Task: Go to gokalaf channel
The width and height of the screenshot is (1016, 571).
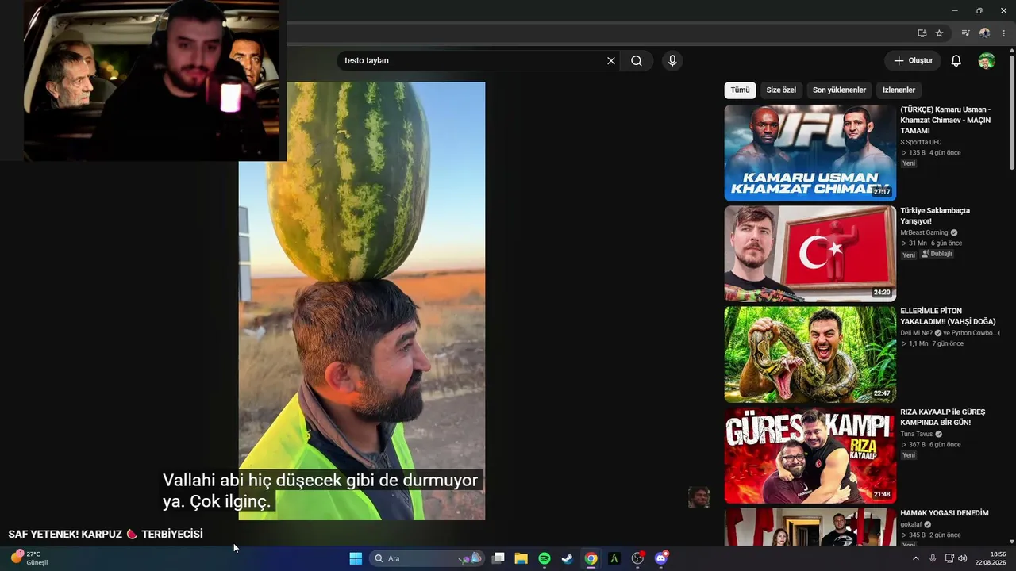Action: (x=911, y=525)
